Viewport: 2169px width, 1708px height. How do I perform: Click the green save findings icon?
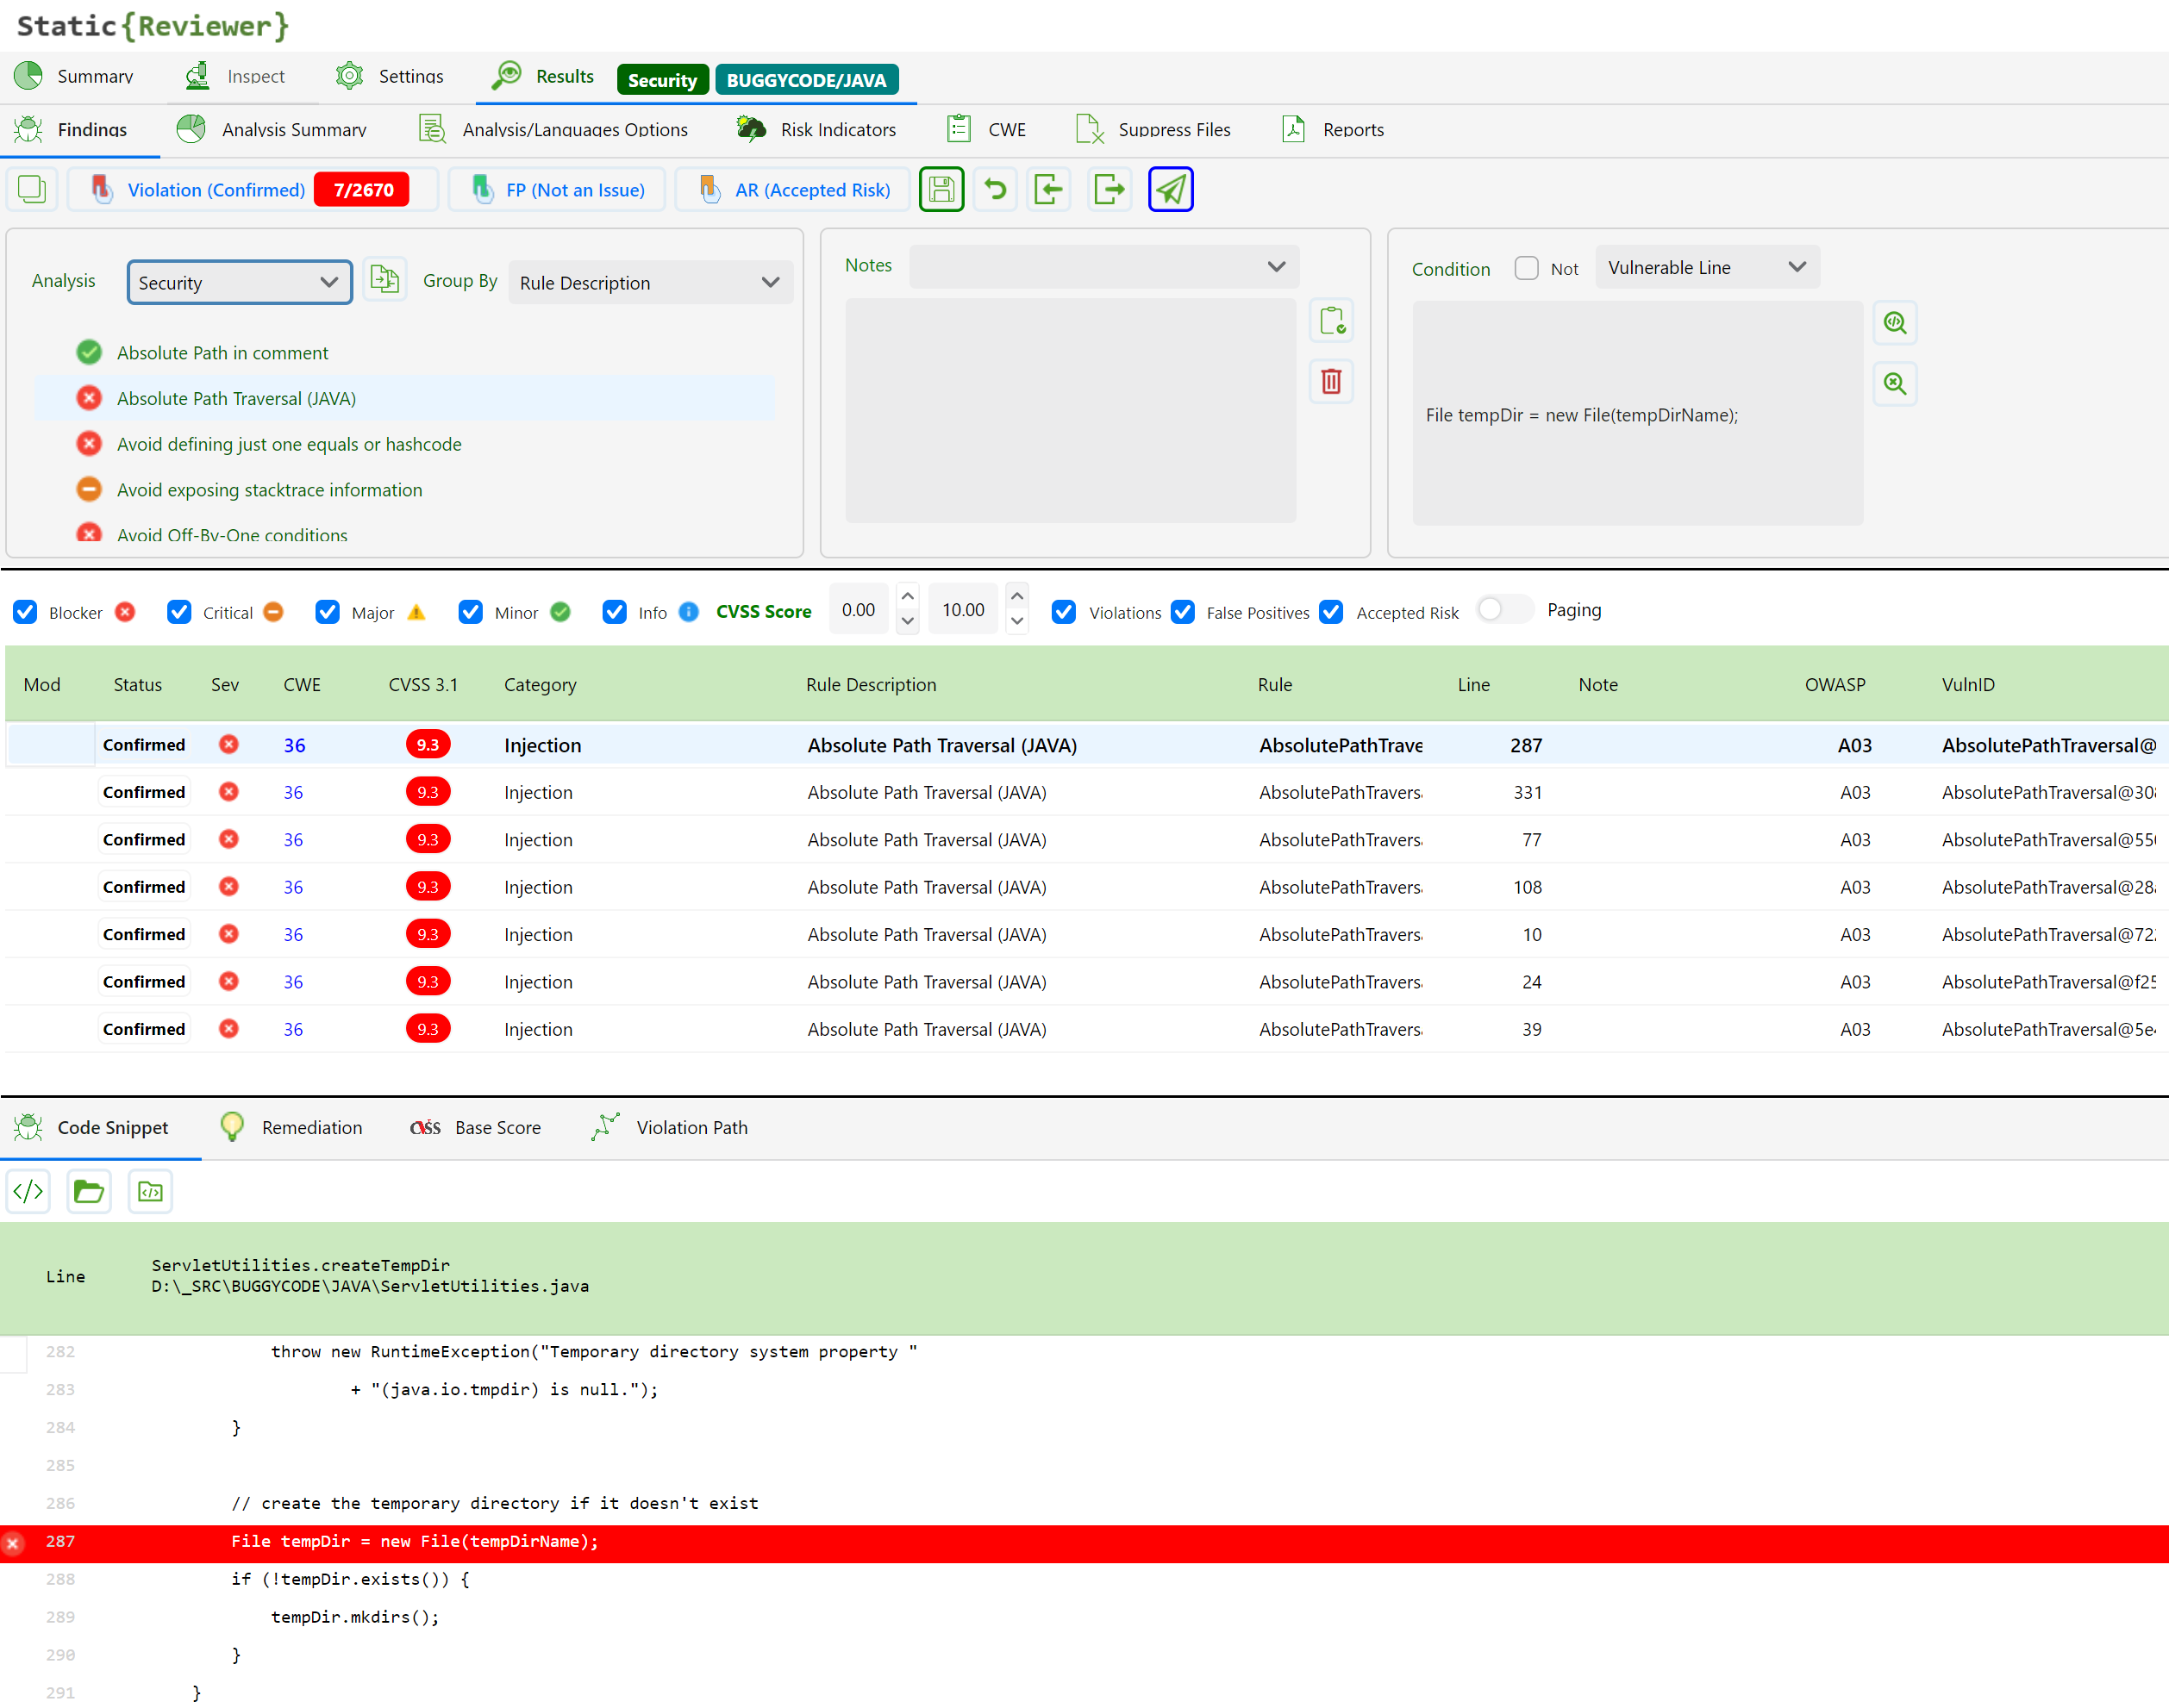941,189
